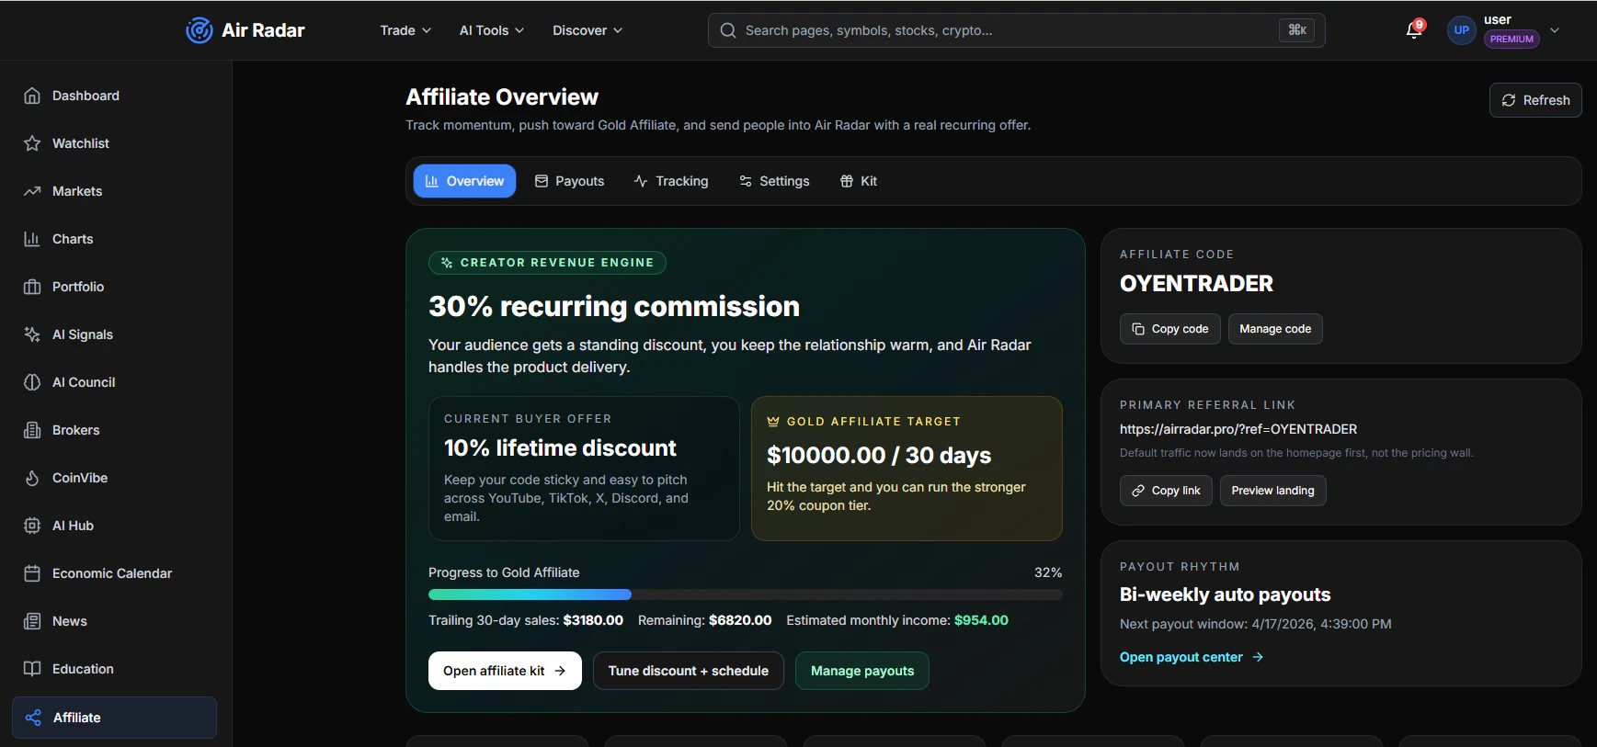This screenshot has height=747, width=1597.
Task: Click the Creator Revenue Engine badge
Action: click(547, 263)
